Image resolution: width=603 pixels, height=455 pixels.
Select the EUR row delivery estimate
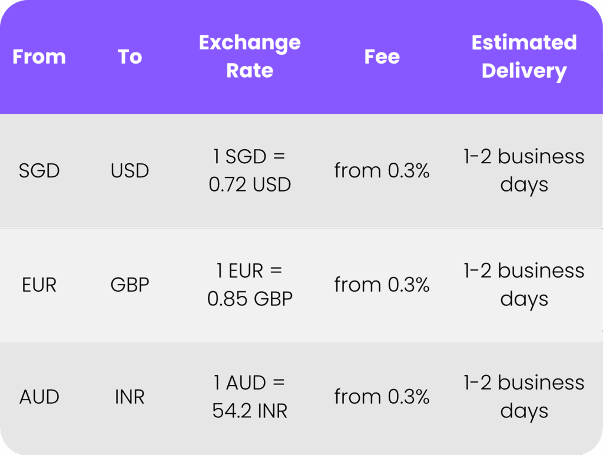pyautogui.click(x=524, y=285)
